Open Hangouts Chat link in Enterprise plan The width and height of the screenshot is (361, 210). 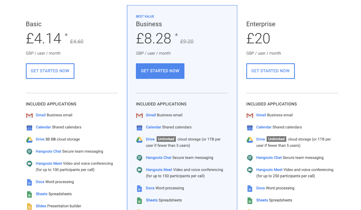point(269,157)
